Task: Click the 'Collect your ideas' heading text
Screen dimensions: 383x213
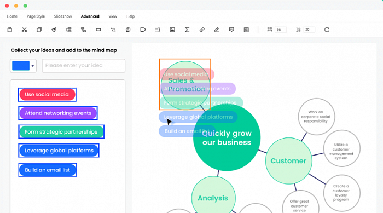Action: [64, 50]
